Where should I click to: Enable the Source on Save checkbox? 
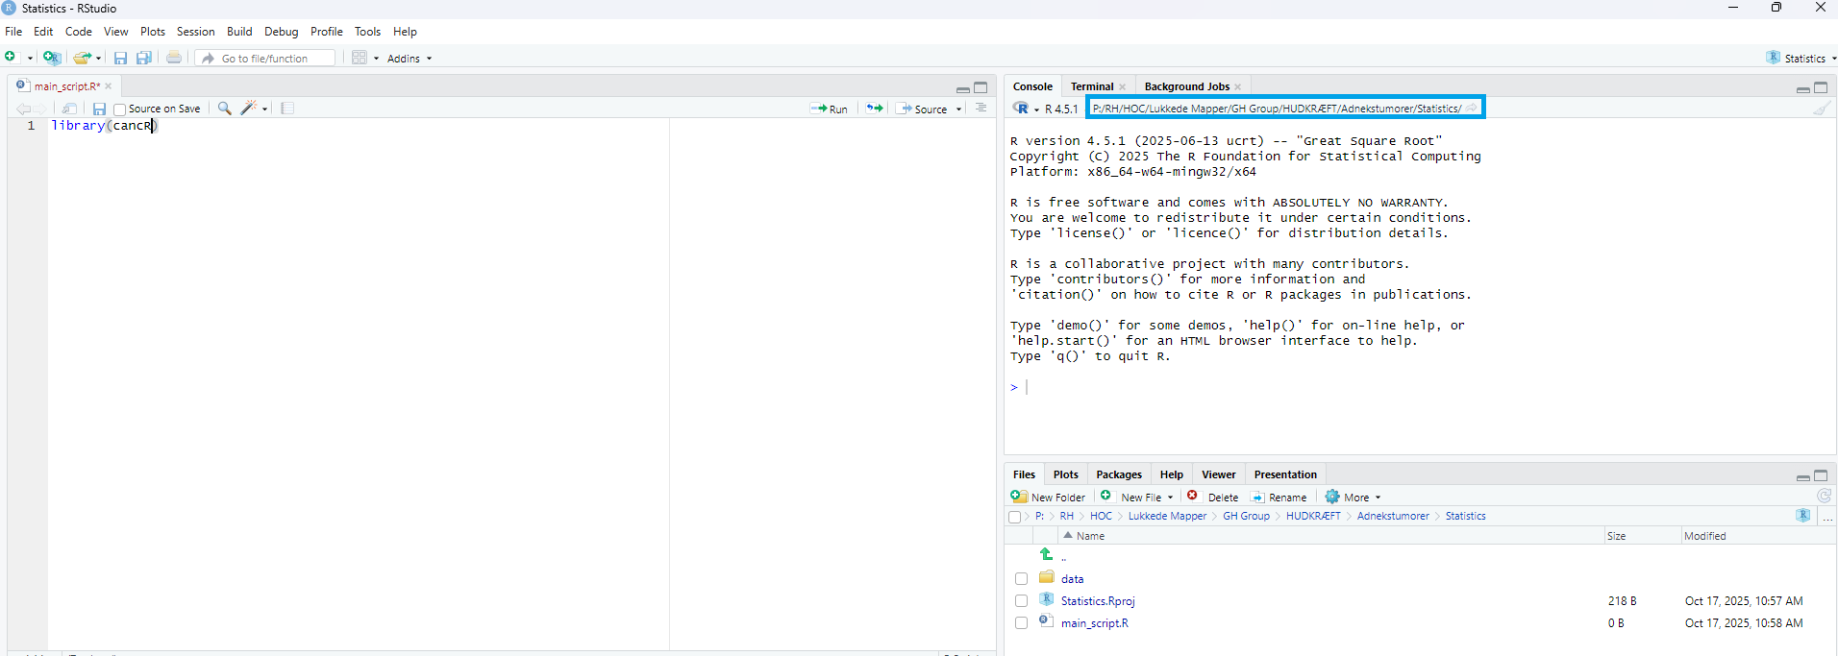point(120,109)
